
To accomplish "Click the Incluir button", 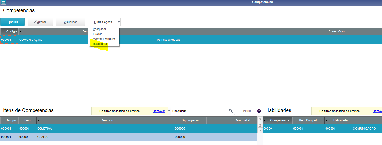I will pyautogui.click(x=12, y=22).
